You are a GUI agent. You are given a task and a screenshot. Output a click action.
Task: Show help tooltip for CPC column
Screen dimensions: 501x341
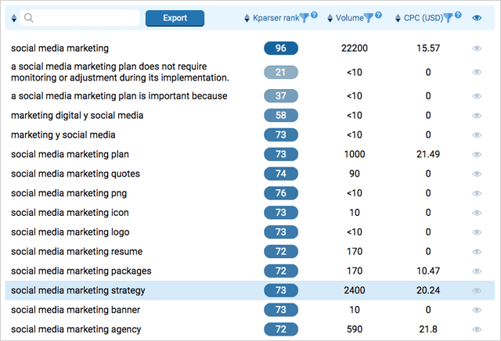[x=458, y=15]
